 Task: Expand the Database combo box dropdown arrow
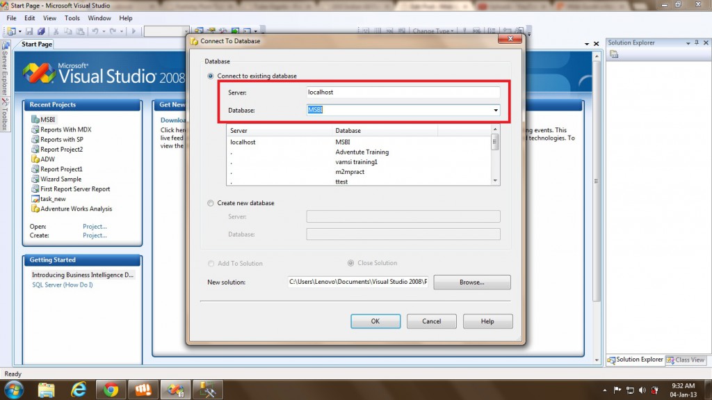point(496,110)
